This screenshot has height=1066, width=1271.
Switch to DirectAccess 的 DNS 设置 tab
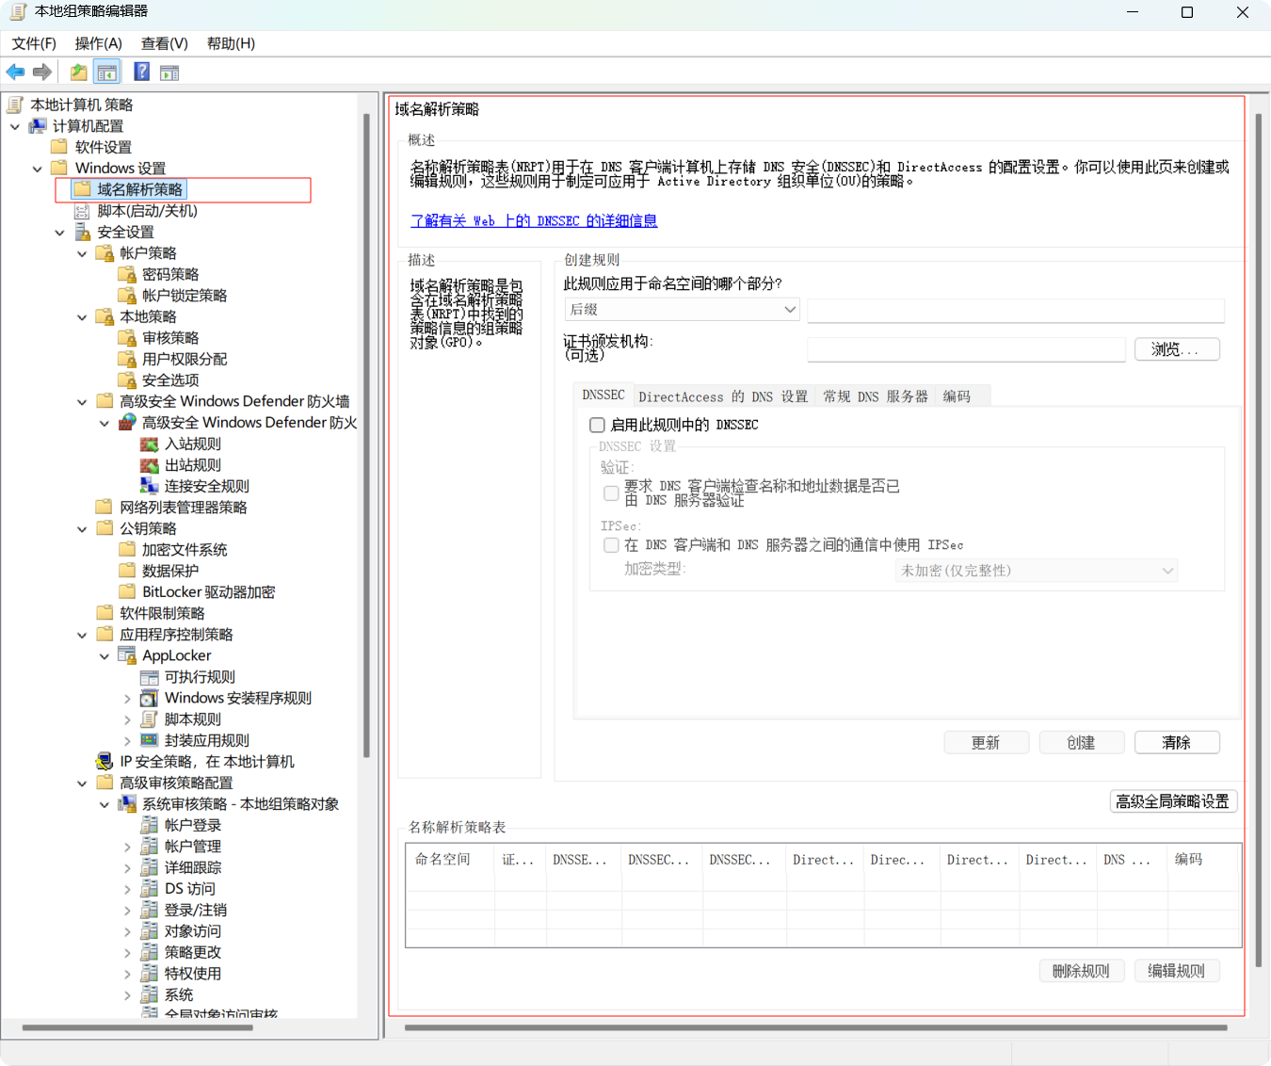click(723, 396)
